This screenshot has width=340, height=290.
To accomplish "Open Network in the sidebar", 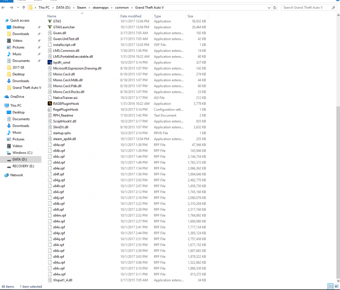I will pos(14,175).
